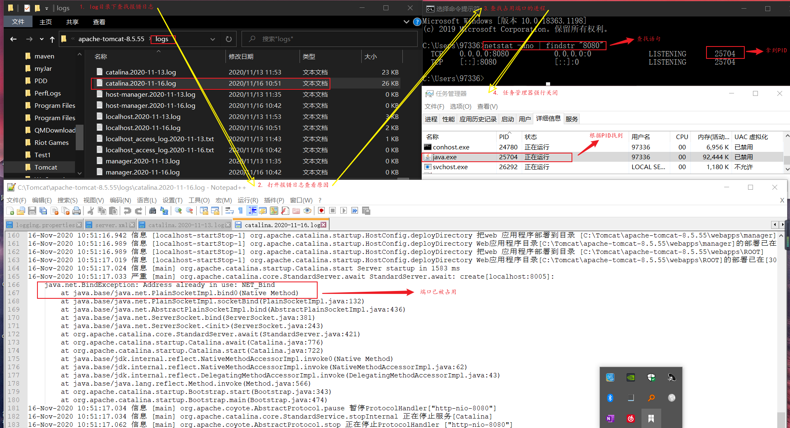Run the macro multiple times
The image size is (790, 428).
tap(355, 211)
